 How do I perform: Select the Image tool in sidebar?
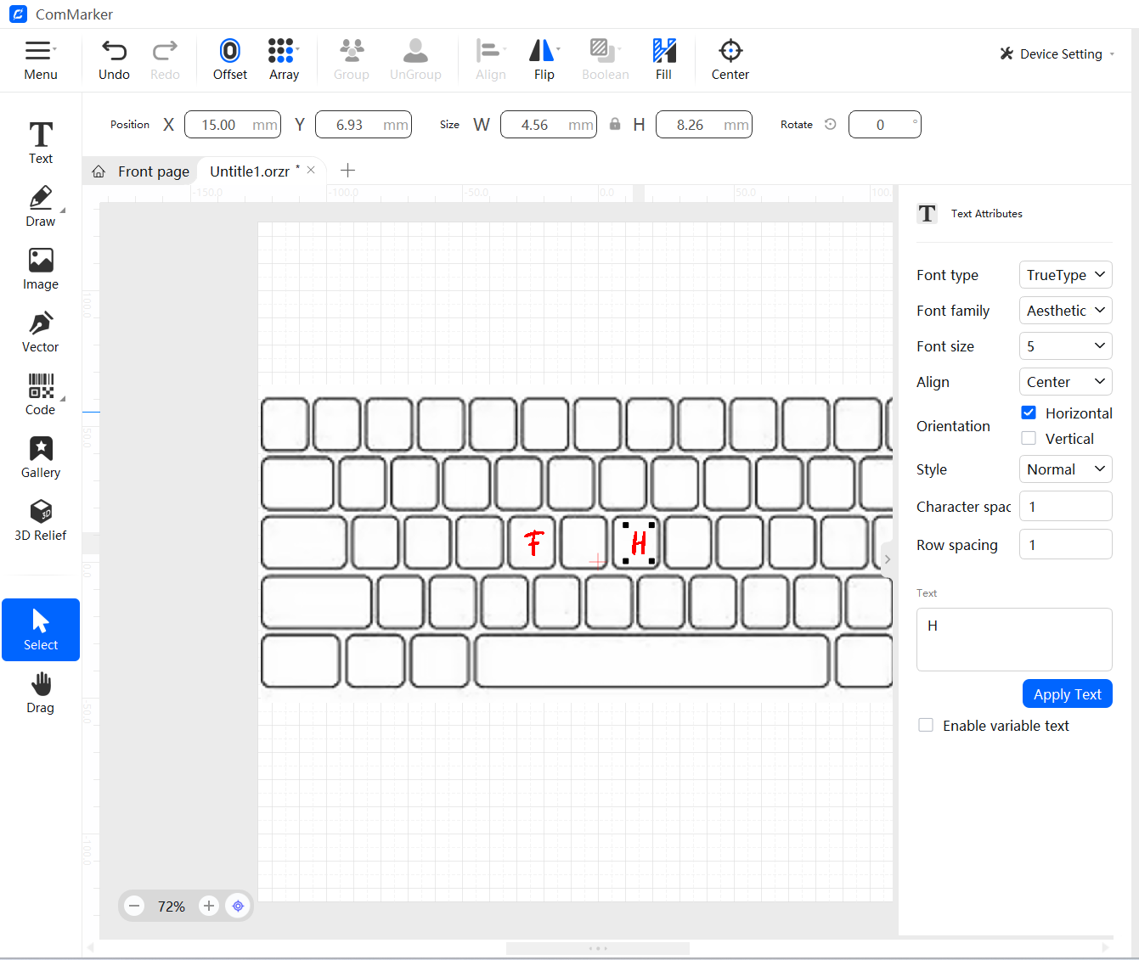tap(40, 267)
